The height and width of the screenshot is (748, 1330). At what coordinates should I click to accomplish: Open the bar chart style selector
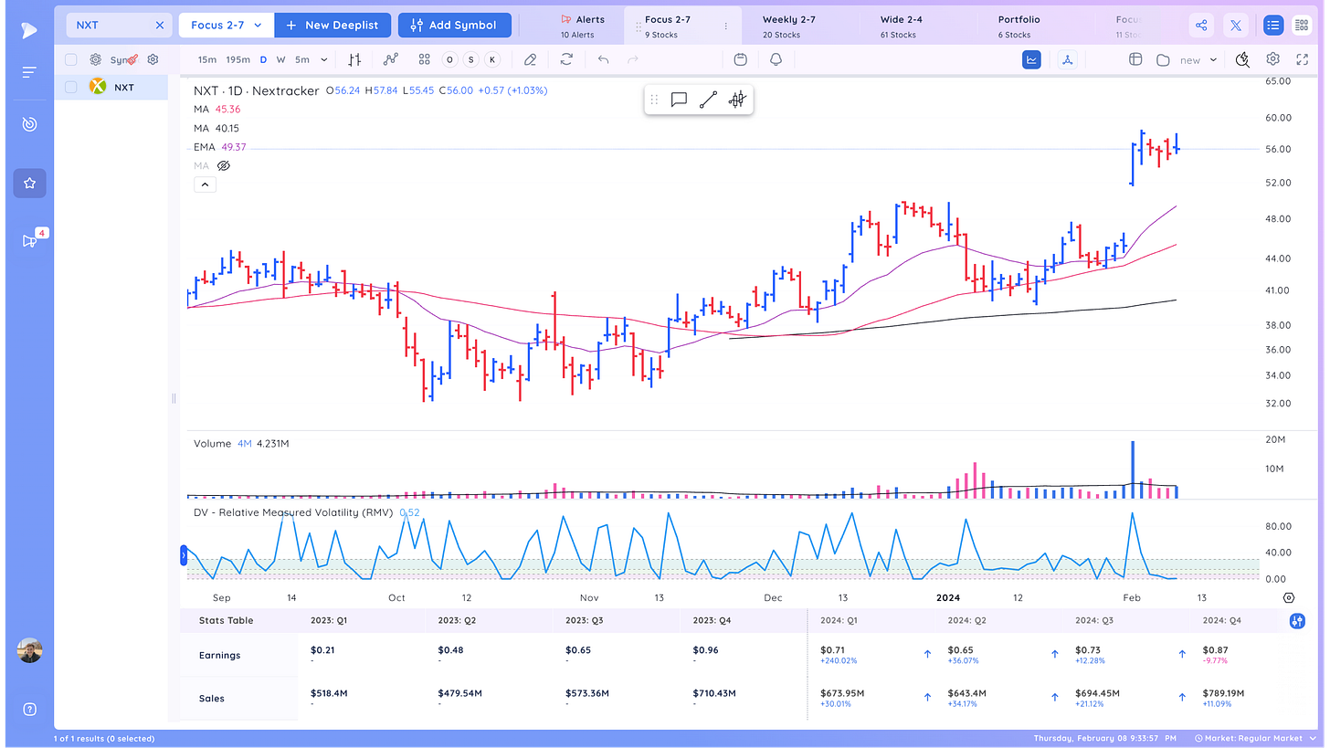coord(354,59)
